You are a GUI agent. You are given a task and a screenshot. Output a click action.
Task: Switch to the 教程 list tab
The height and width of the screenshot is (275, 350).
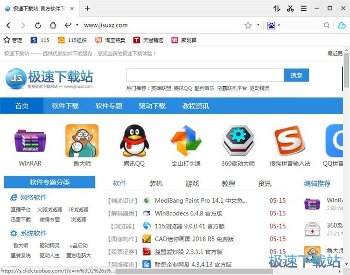(x=228, y=183)
